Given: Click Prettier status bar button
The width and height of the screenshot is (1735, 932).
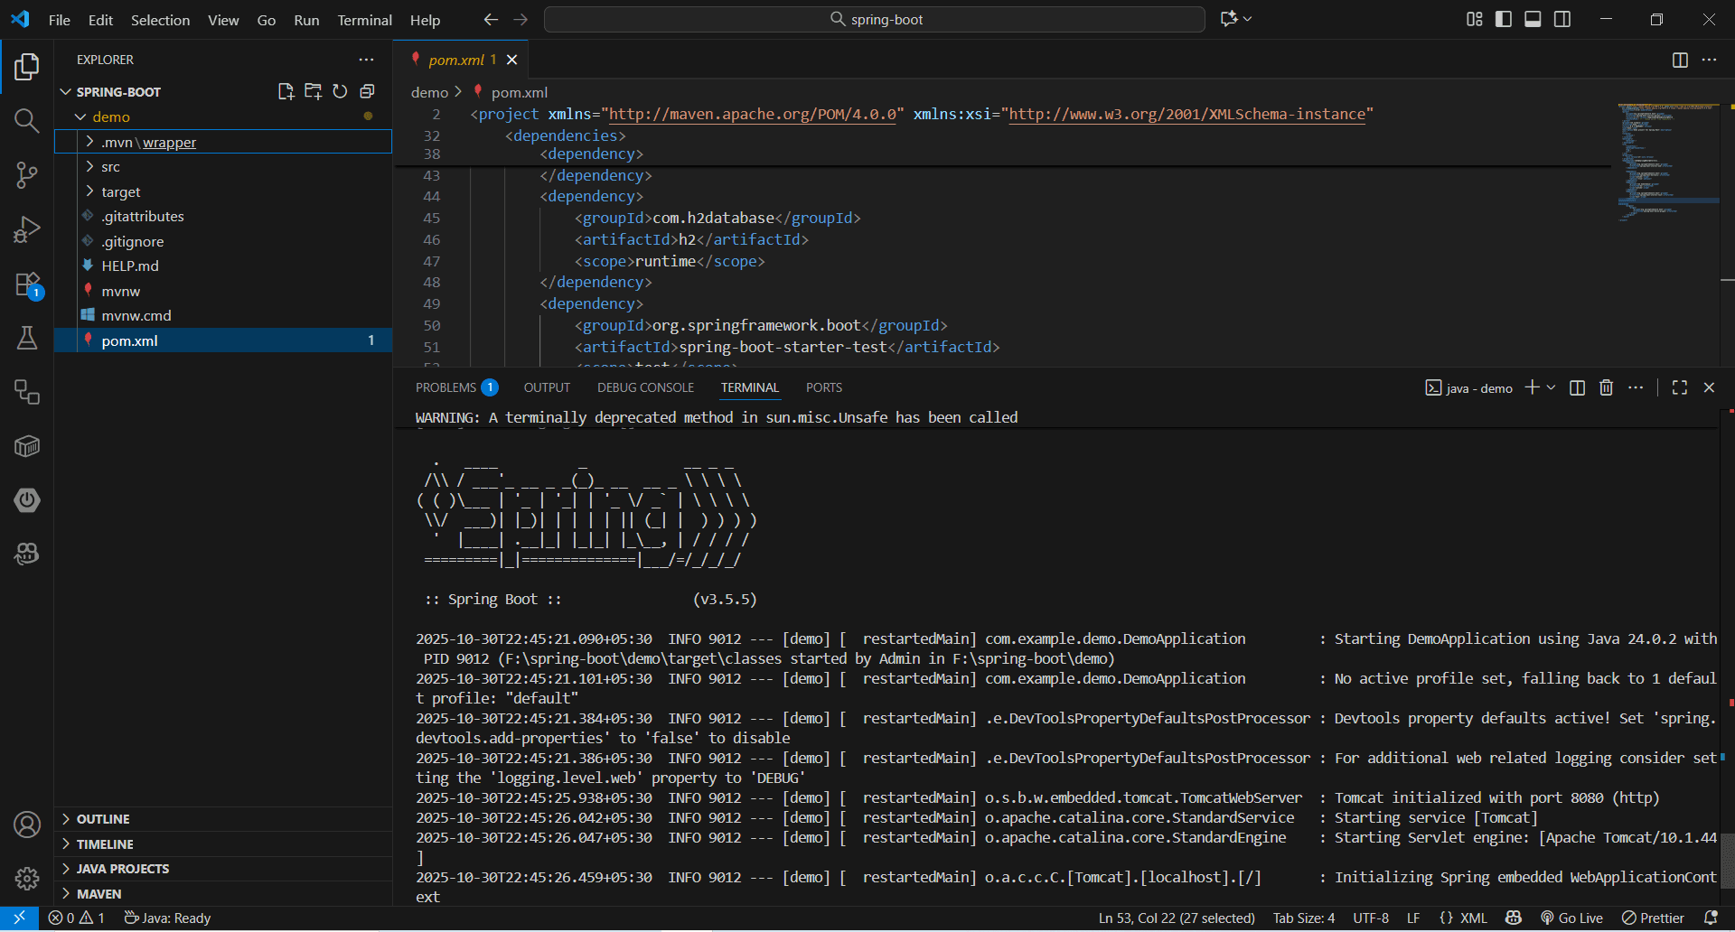Looking at the screenshot, I should [x=1653, y=918].
